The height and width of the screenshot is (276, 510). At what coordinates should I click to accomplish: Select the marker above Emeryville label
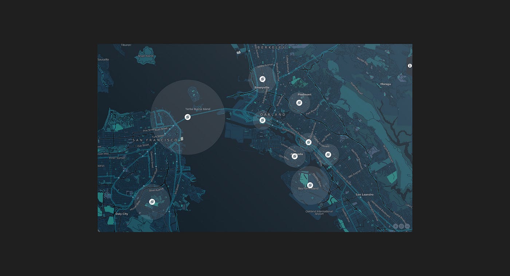click(x=262, y=79)
